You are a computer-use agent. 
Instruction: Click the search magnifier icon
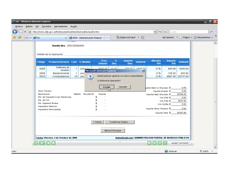(211, 32)
